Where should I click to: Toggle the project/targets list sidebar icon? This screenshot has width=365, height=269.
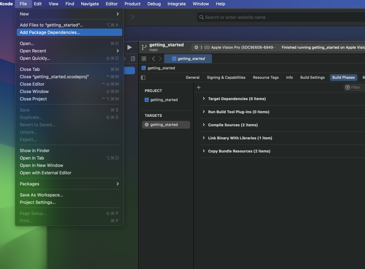click(143, 77)
